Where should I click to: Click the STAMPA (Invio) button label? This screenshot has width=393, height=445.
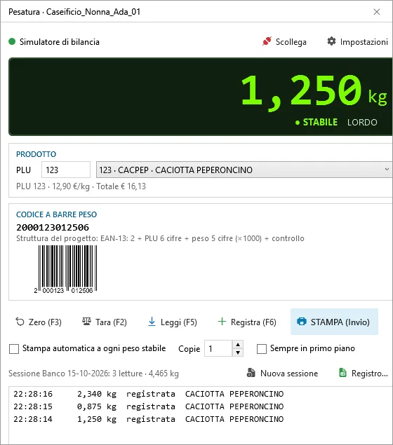coord(340,322)
